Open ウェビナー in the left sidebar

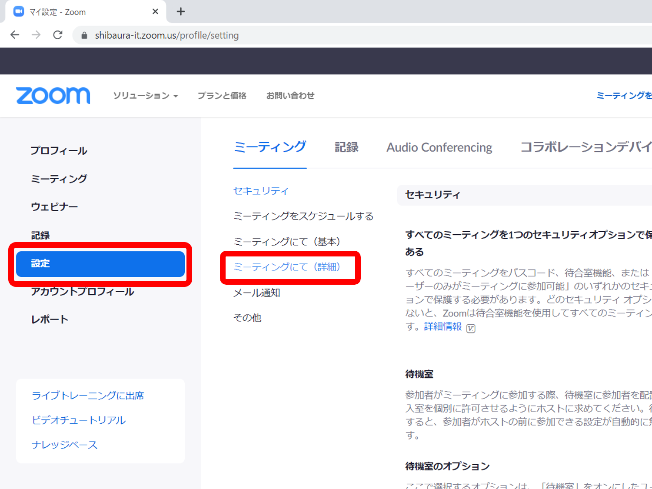(54, 207)
